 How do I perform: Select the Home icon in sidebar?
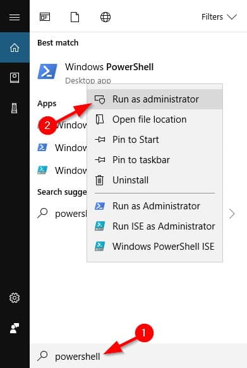click(x=15, y=47)
